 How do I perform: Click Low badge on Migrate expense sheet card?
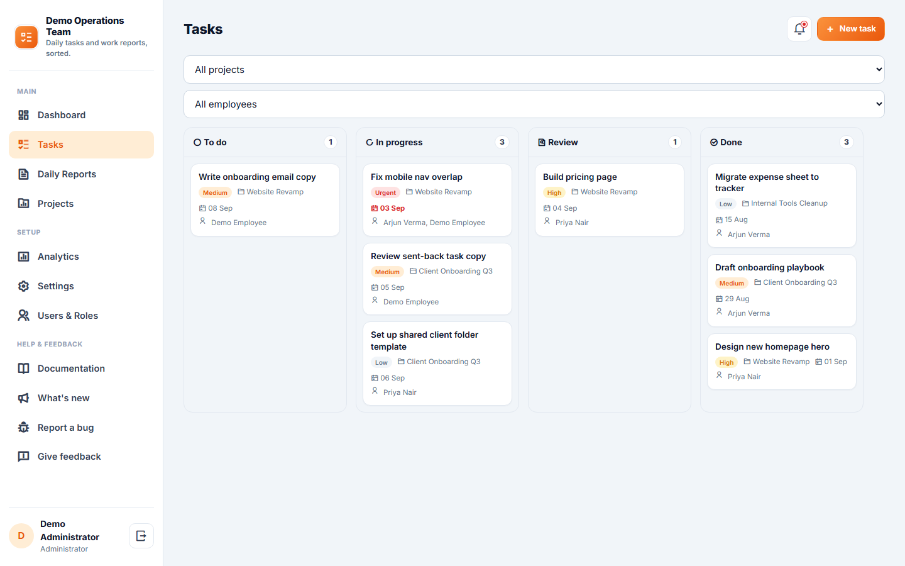tap(726, 204)
